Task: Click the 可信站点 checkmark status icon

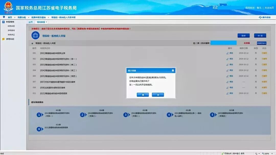Action: click(x=223, y=153)
